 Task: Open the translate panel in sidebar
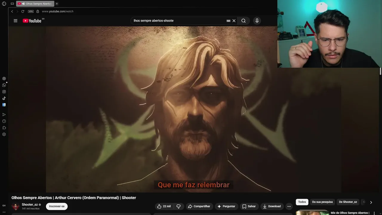click(x=4, y=105)
